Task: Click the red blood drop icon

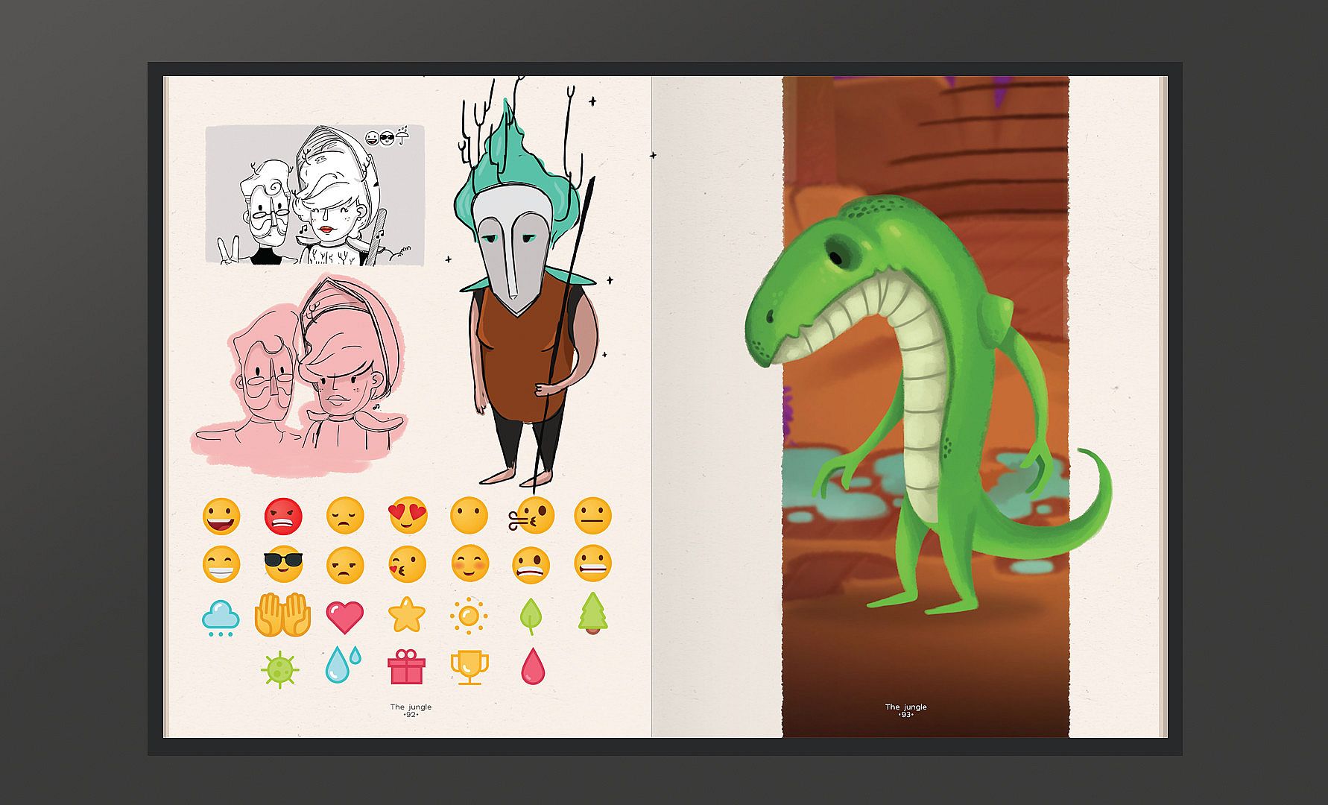Action: pyautogui.click(x=533, y=666)
